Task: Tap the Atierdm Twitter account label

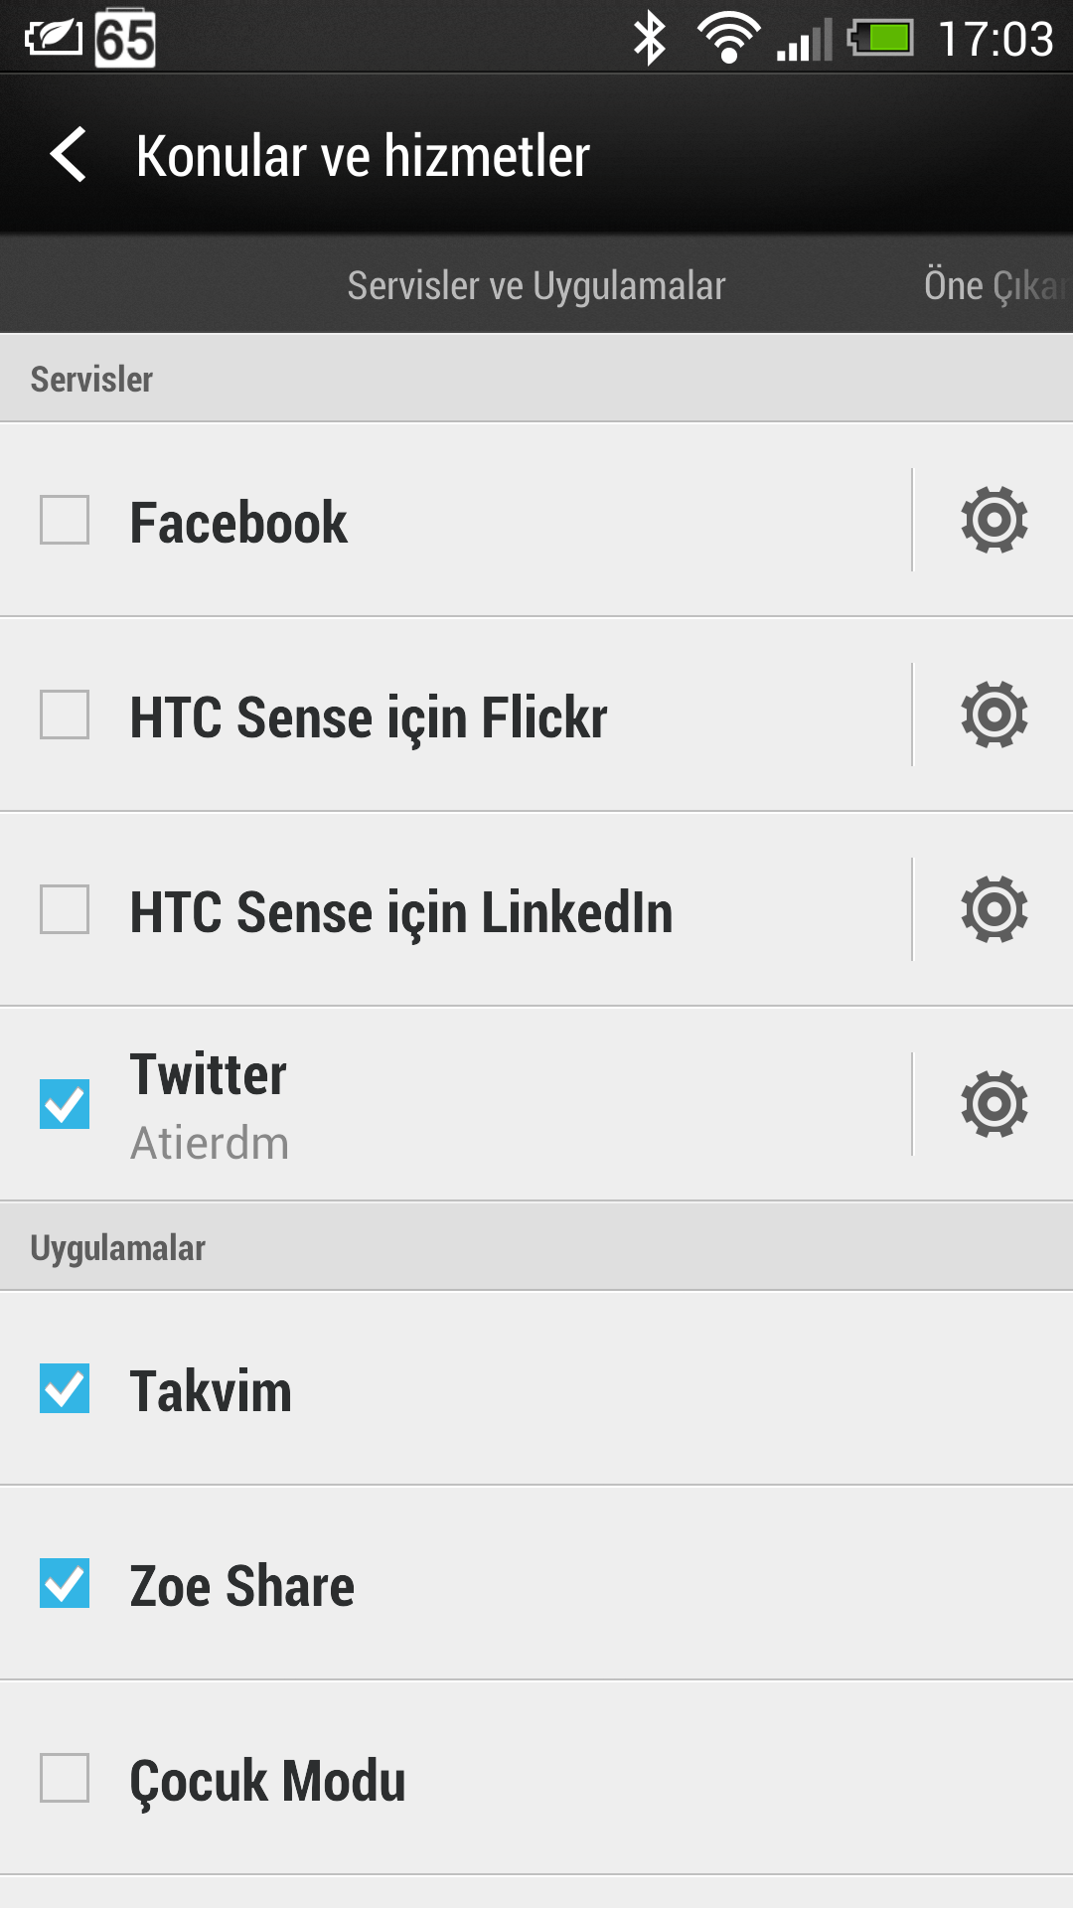Action: pyautogui.click(x=210, y=1143)
